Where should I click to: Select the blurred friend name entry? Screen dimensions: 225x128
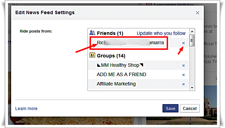point(139,43)
